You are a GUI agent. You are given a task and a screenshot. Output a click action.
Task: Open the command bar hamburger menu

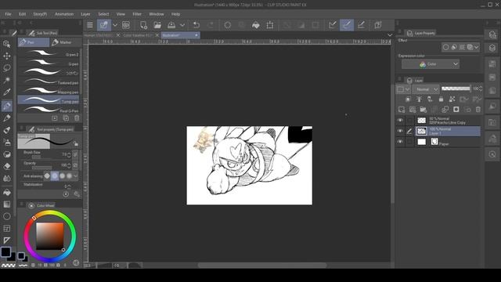point(90,25)
